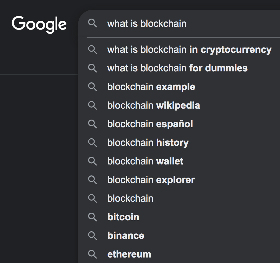The image size is (280, 263).
Task: Pick the 'blockchain example' suggestion
Action: tap(179, 87)
